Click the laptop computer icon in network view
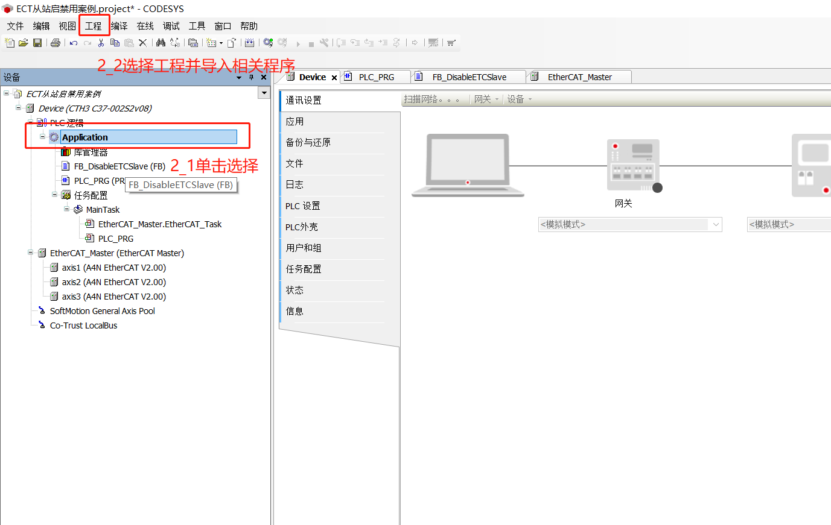831x525 pixels. click(x=468, y=166)
